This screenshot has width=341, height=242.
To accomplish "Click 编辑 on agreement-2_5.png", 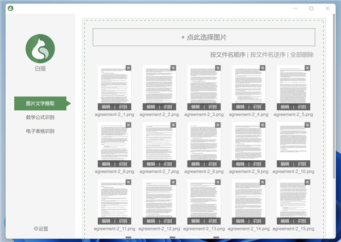I will [x=285, y=107].
